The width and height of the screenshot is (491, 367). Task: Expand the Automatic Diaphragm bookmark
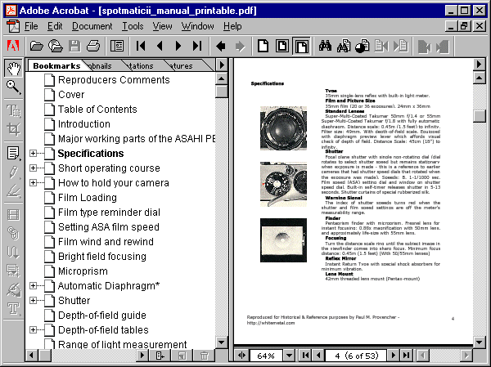tap(33, 285)
